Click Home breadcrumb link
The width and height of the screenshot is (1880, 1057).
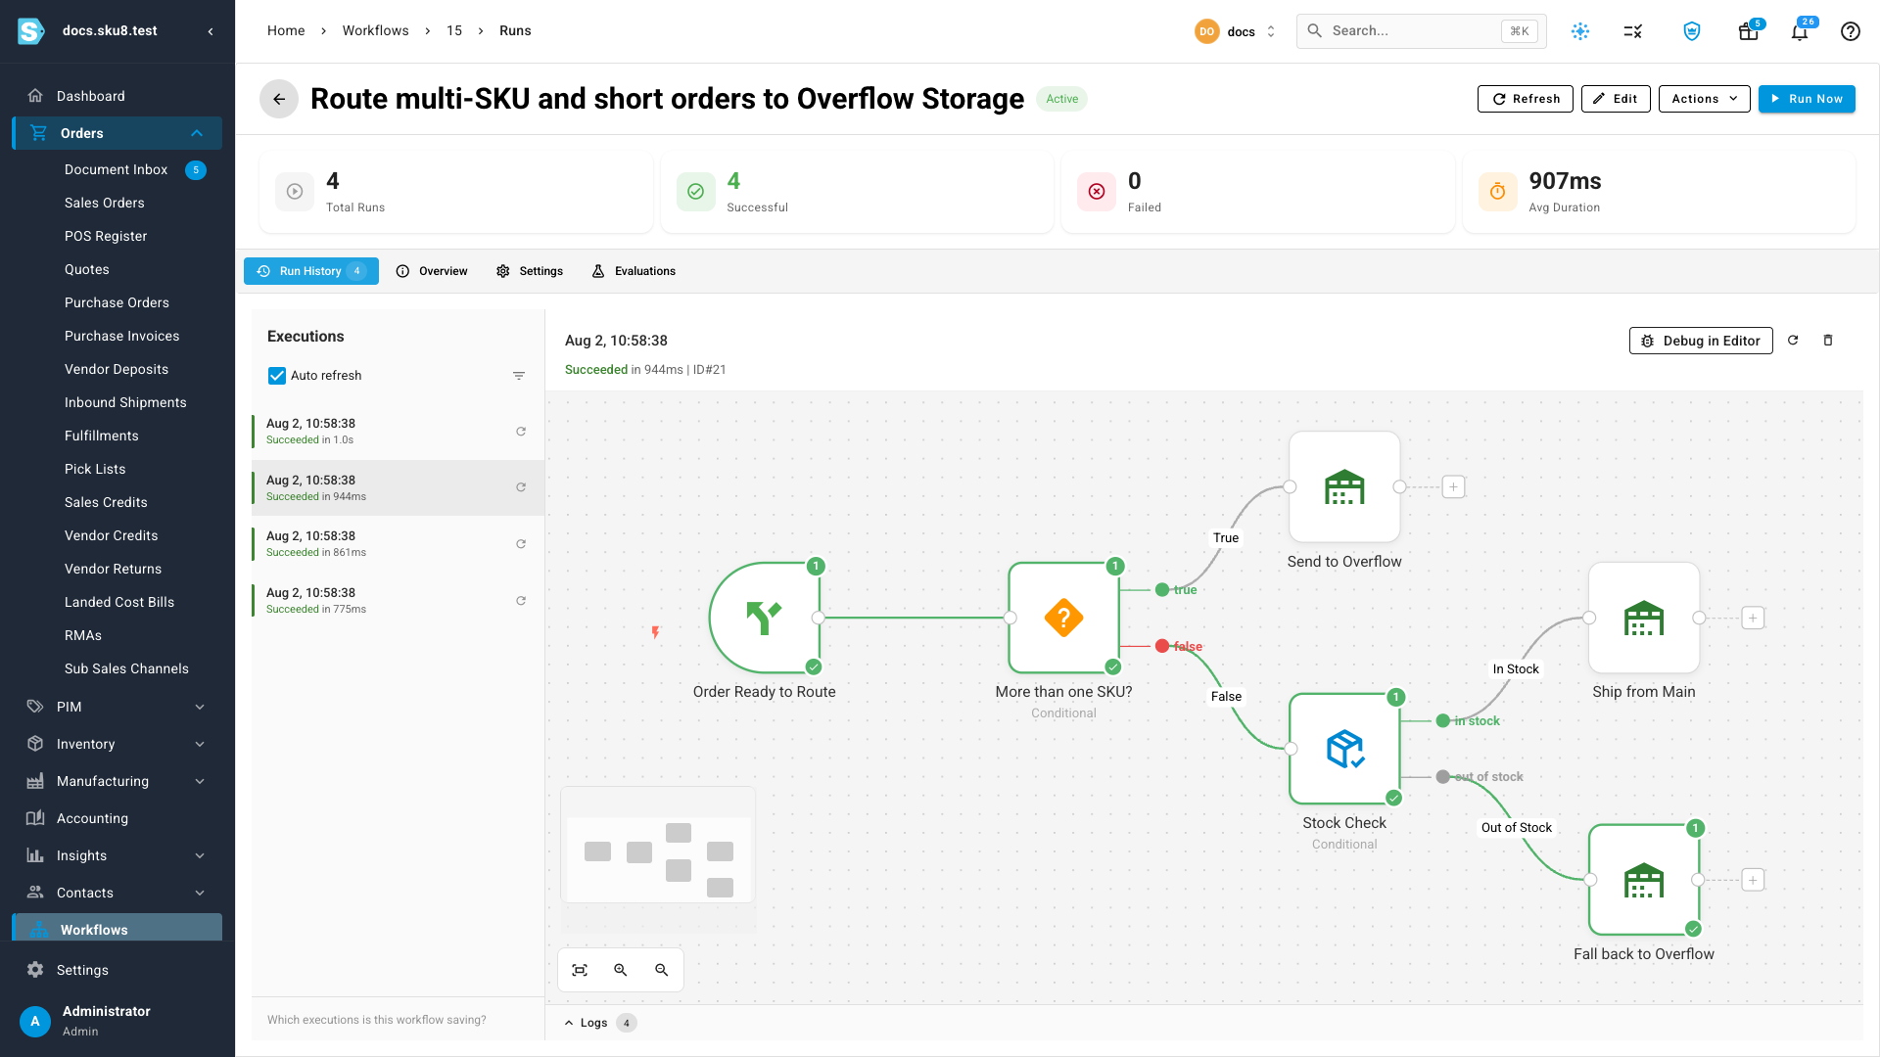pos(286,31)
